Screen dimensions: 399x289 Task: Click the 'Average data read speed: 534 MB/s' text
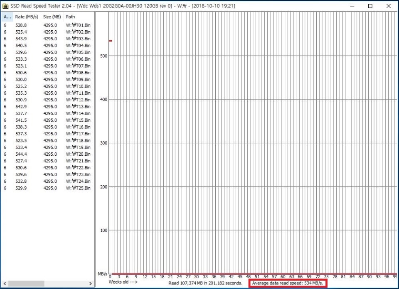click(288, 283)
